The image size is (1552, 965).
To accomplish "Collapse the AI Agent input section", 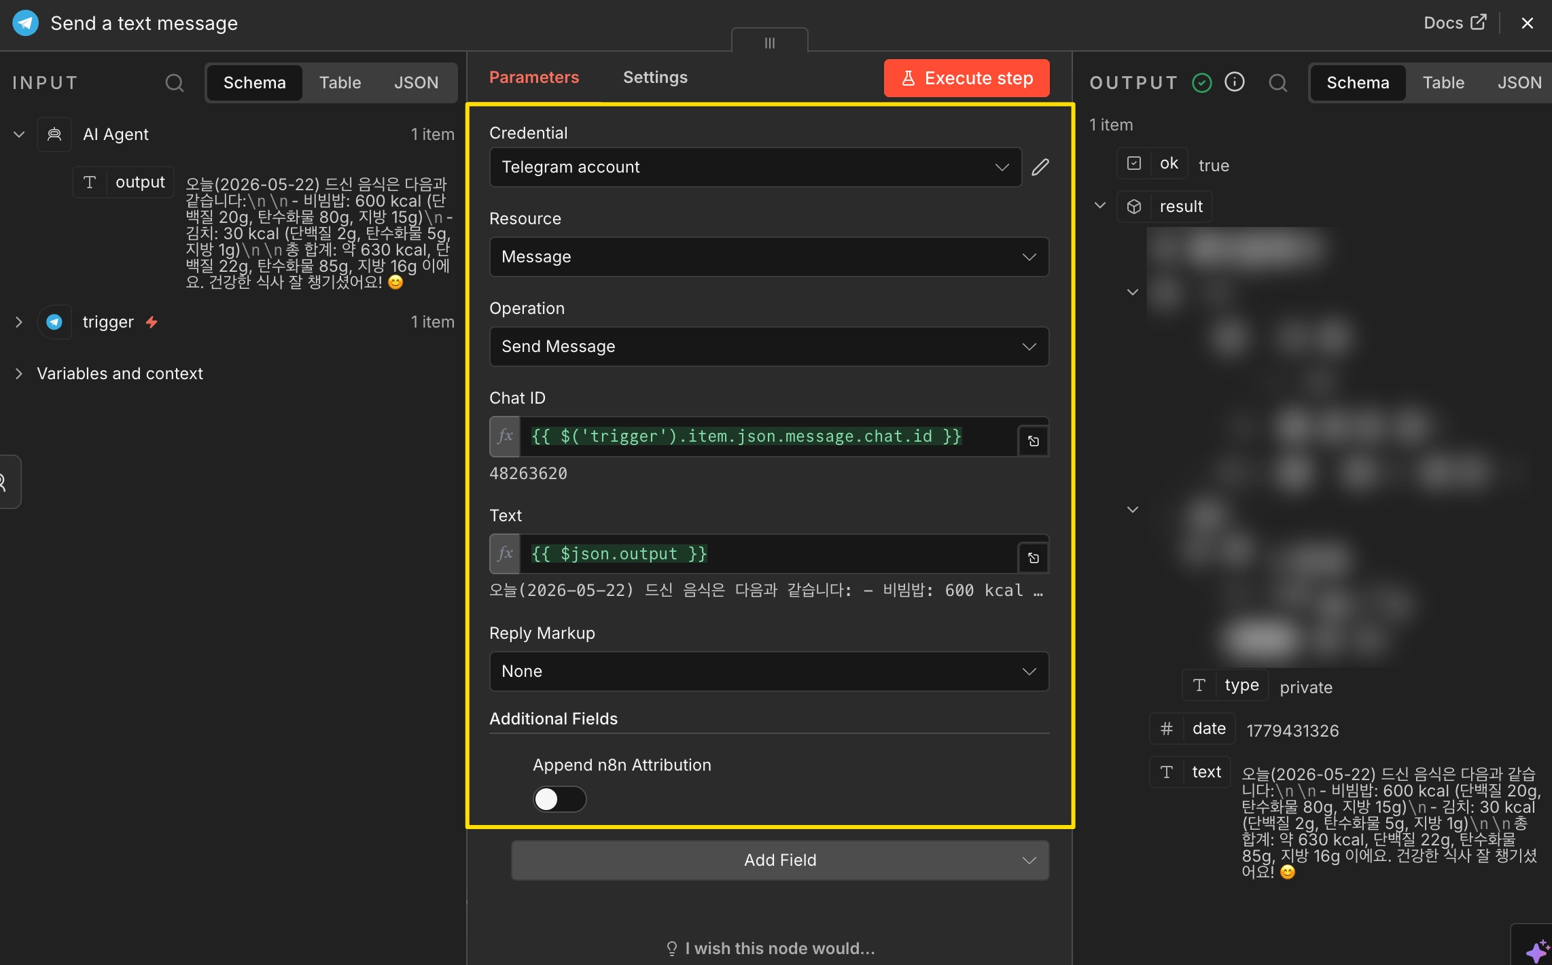I will [19, 135].
